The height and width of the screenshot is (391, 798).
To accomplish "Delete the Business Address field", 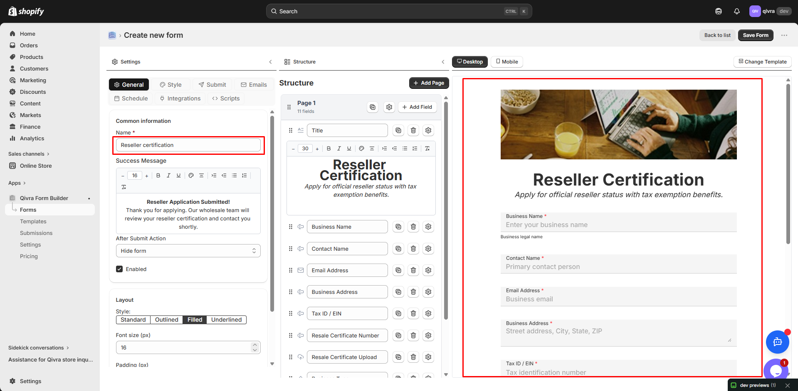I will tap(413, 292).
